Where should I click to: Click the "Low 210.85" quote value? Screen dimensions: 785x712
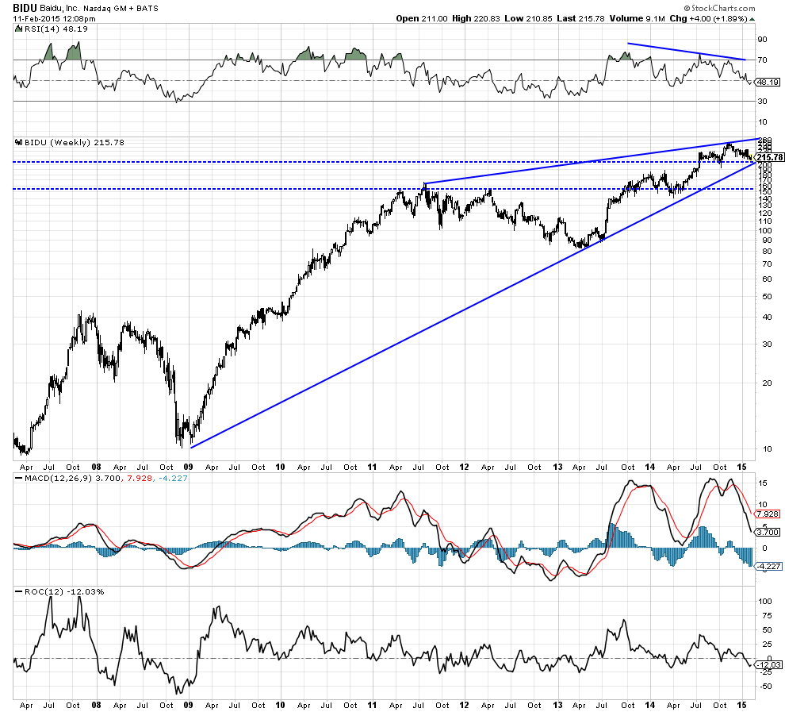pyautogui.click(x=528, y=18)
